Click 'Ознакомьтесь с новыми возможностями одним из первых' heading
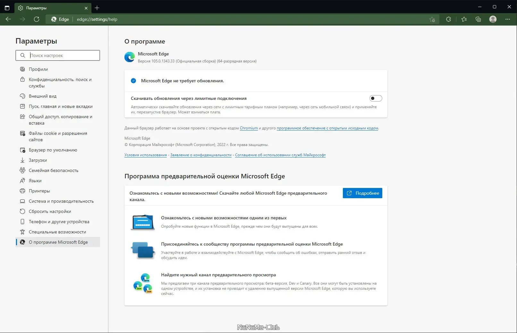This screenshot has width=517, height=333. (224, 218)
